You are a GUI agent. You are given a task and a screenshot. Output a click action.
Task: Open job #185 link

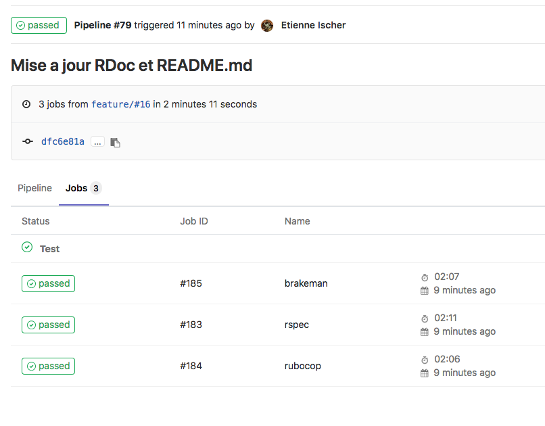191,283
